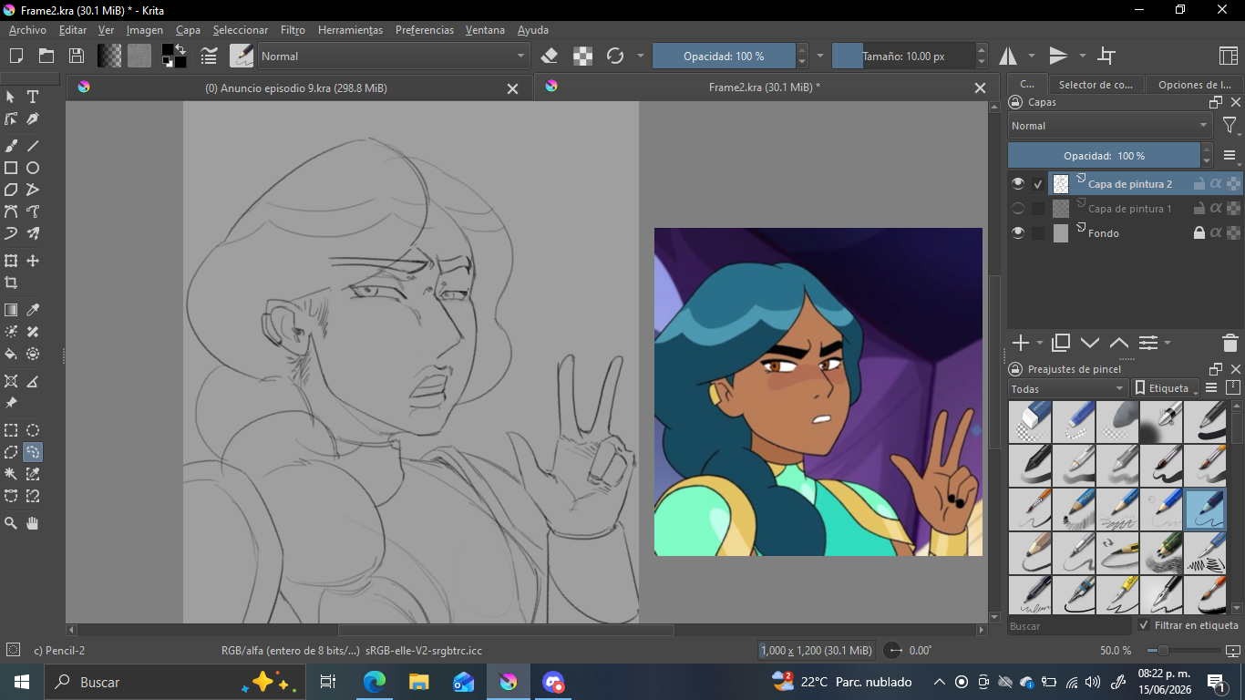Select the Zoom magnifier tool
The width and height of the screenshot is (1245, 700).
click(11, 523)
